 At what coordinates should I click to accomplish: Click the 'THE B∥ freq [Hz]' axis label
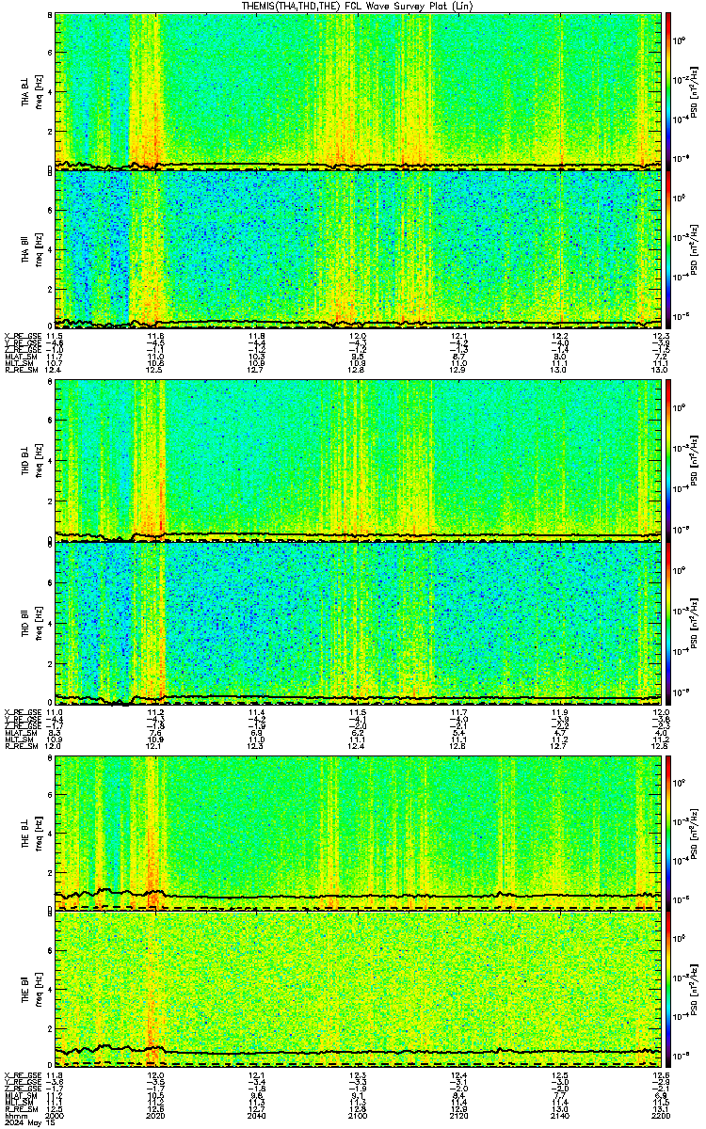coord(31,991)
